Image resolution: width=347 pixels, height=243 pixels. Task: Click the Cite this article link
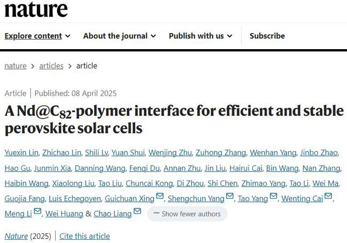pyautogui.click(x=84, y=236)
